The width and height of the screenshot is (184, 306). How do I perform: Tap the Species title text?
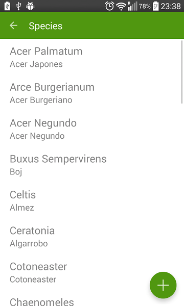(45, 26)
